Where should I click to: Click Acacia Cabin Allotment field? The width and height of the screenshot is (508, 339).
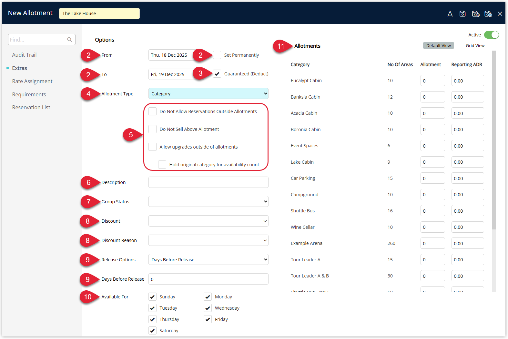[x=433, y=113]
